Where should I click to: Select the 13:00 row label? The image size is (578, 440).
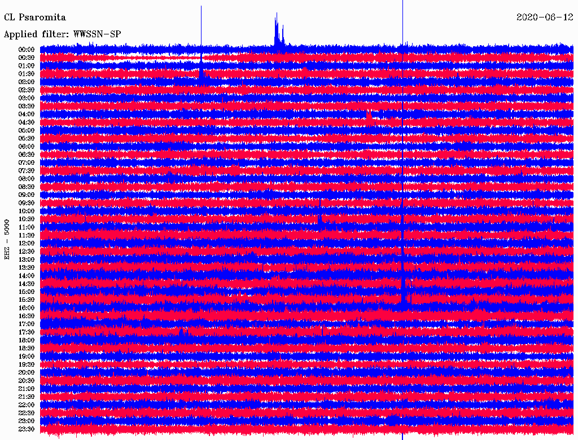[x=27, y=260]
